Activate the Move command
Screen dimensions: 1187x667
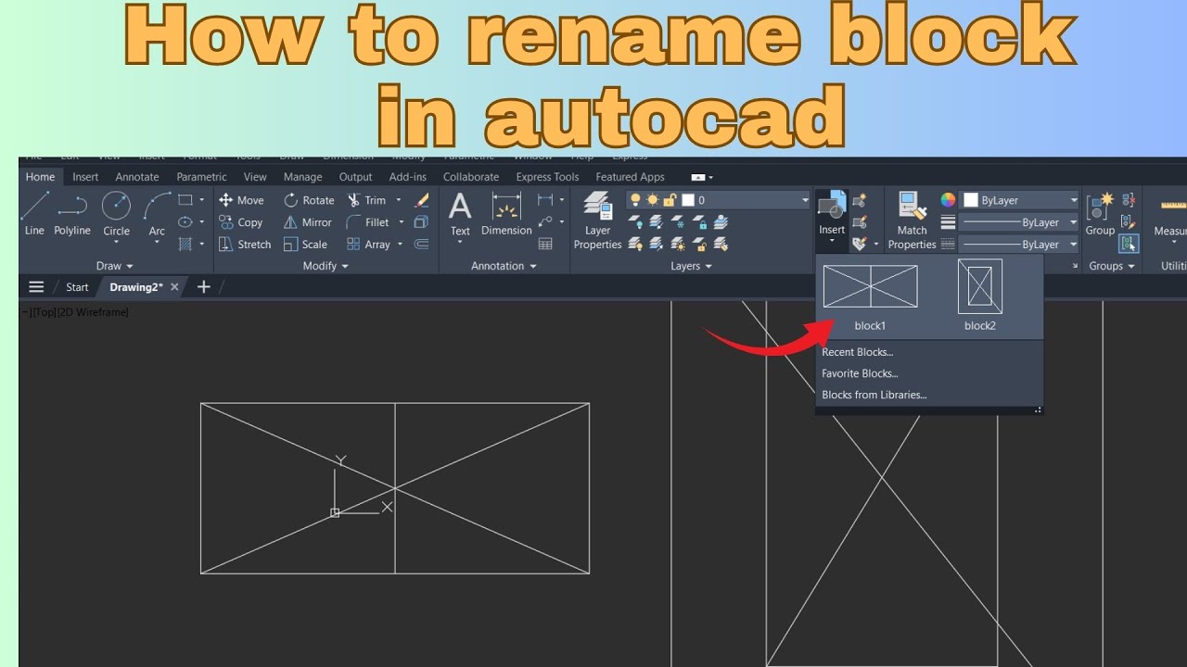click(x=241, y=200)
